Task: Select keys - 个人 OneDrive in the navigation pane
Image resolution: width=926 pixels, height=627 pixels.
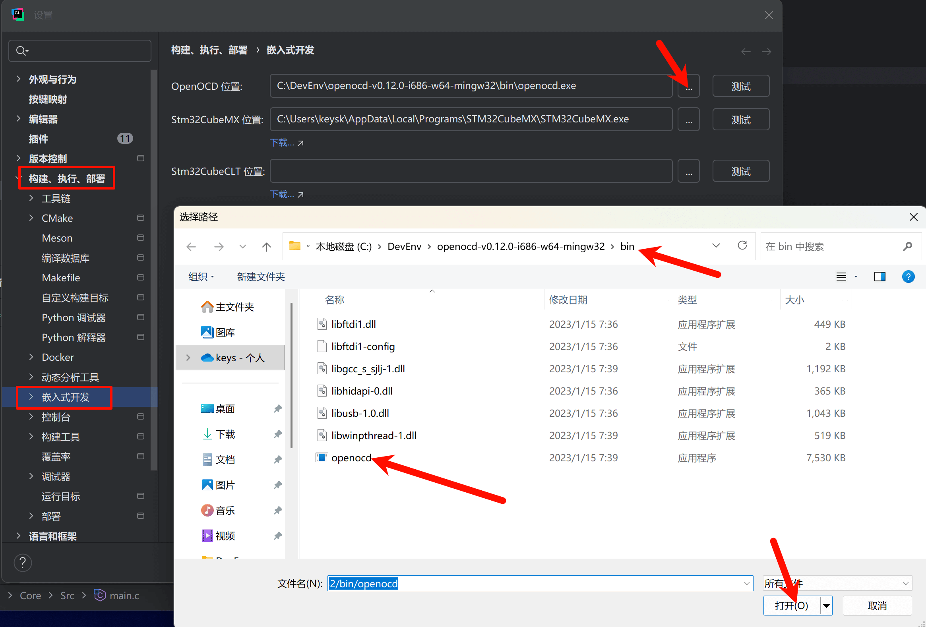Action: coord(239,357)
